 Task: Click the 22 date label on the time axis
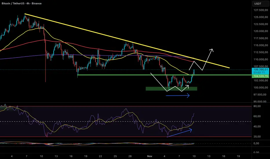[x=101, y=156]
